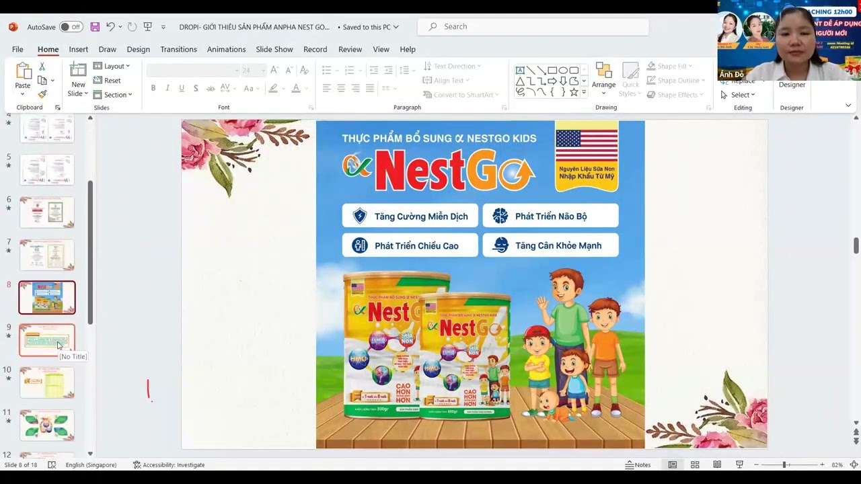Switch to the View tab

(x=381, y=49)
